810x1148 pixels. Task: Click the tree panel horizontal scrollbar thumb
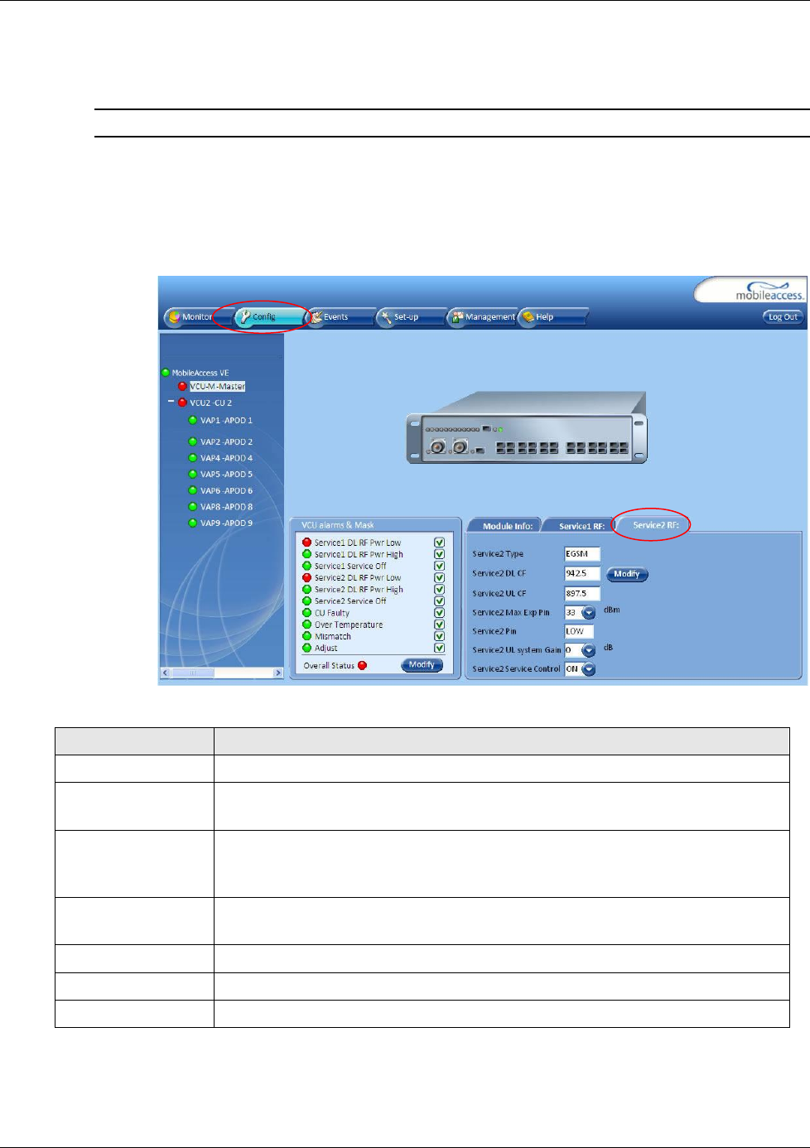coord(194,673)
